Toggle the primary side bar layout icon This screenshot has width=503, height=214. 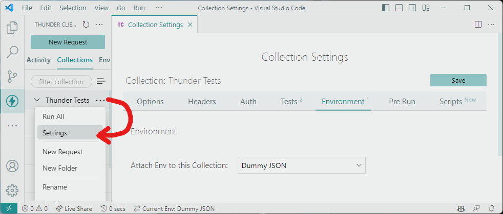pyautogui.click(x=386, y=8)
